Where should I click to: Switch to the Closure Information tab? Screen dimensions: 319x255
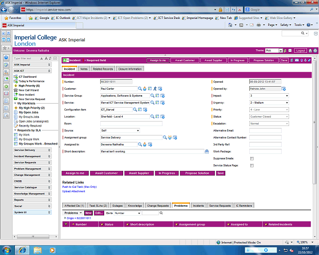130,69
